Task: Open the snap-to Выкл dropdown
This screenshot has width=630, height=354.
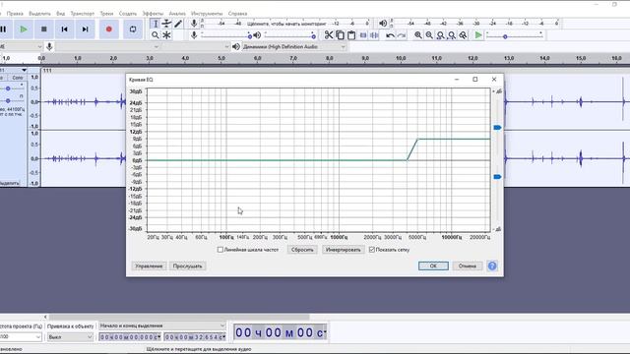Action: click(70, 337)
